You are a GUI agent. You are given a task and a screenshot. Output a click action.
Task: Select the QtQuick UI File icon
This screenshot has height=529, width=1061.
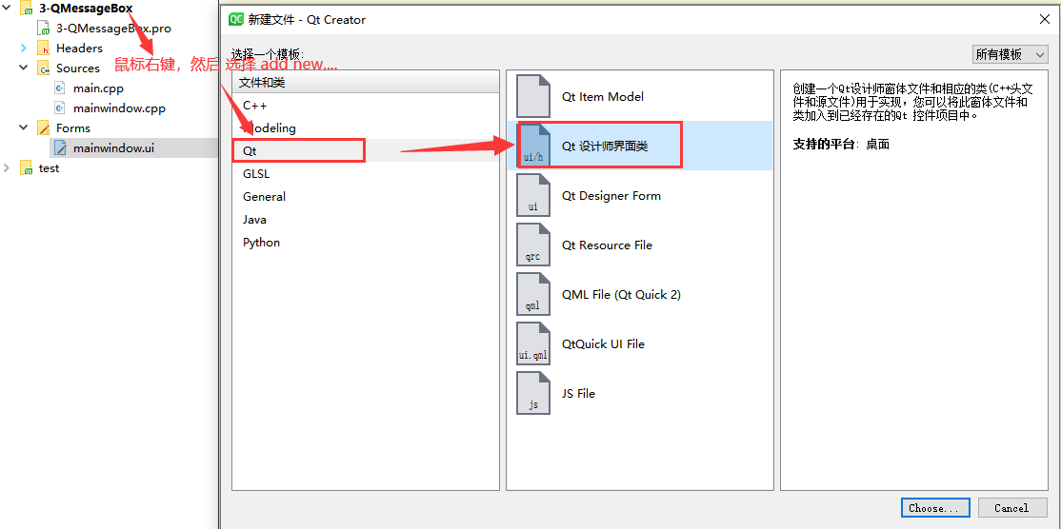(533, 343)
